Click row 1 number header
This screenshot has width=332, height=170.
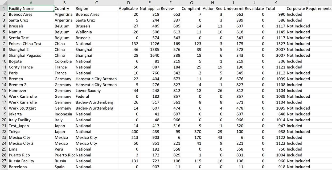tap(4, 9)
